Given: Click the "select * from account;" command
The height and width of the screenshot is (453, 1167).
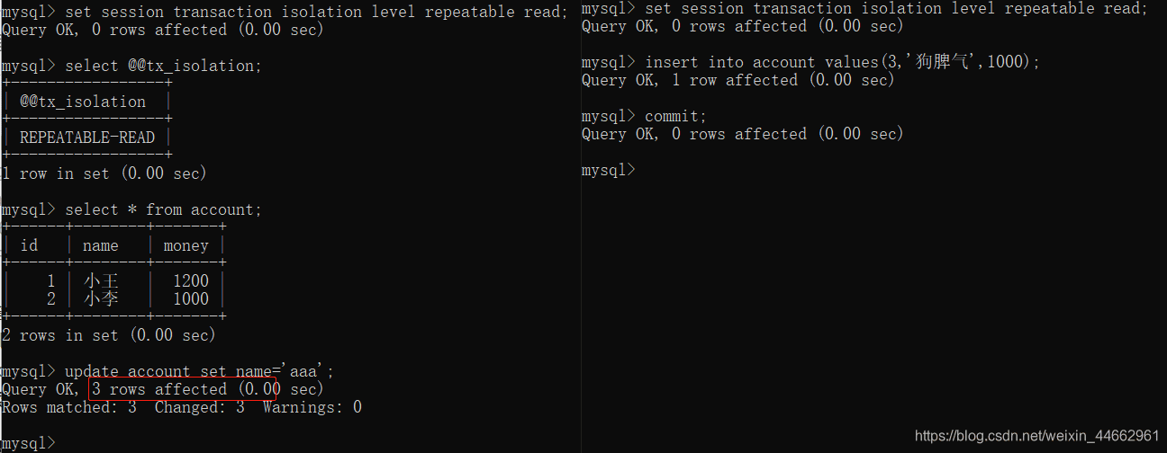Looking at the screenshot, I should click(163, 209).
